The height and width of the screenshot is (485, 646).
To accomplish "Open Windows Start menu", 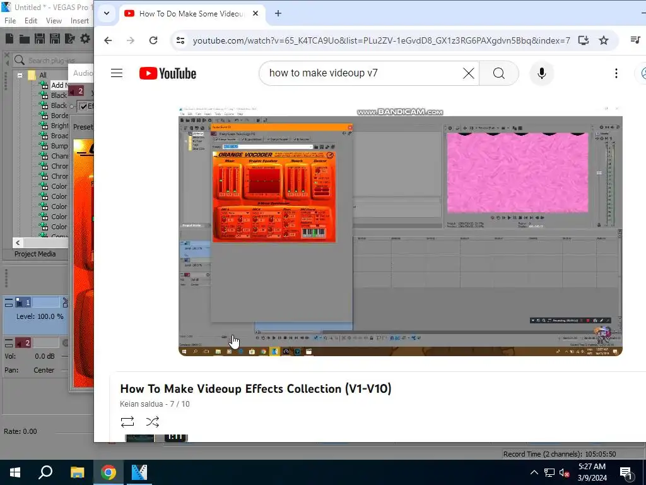I will (x=15, y=472).
